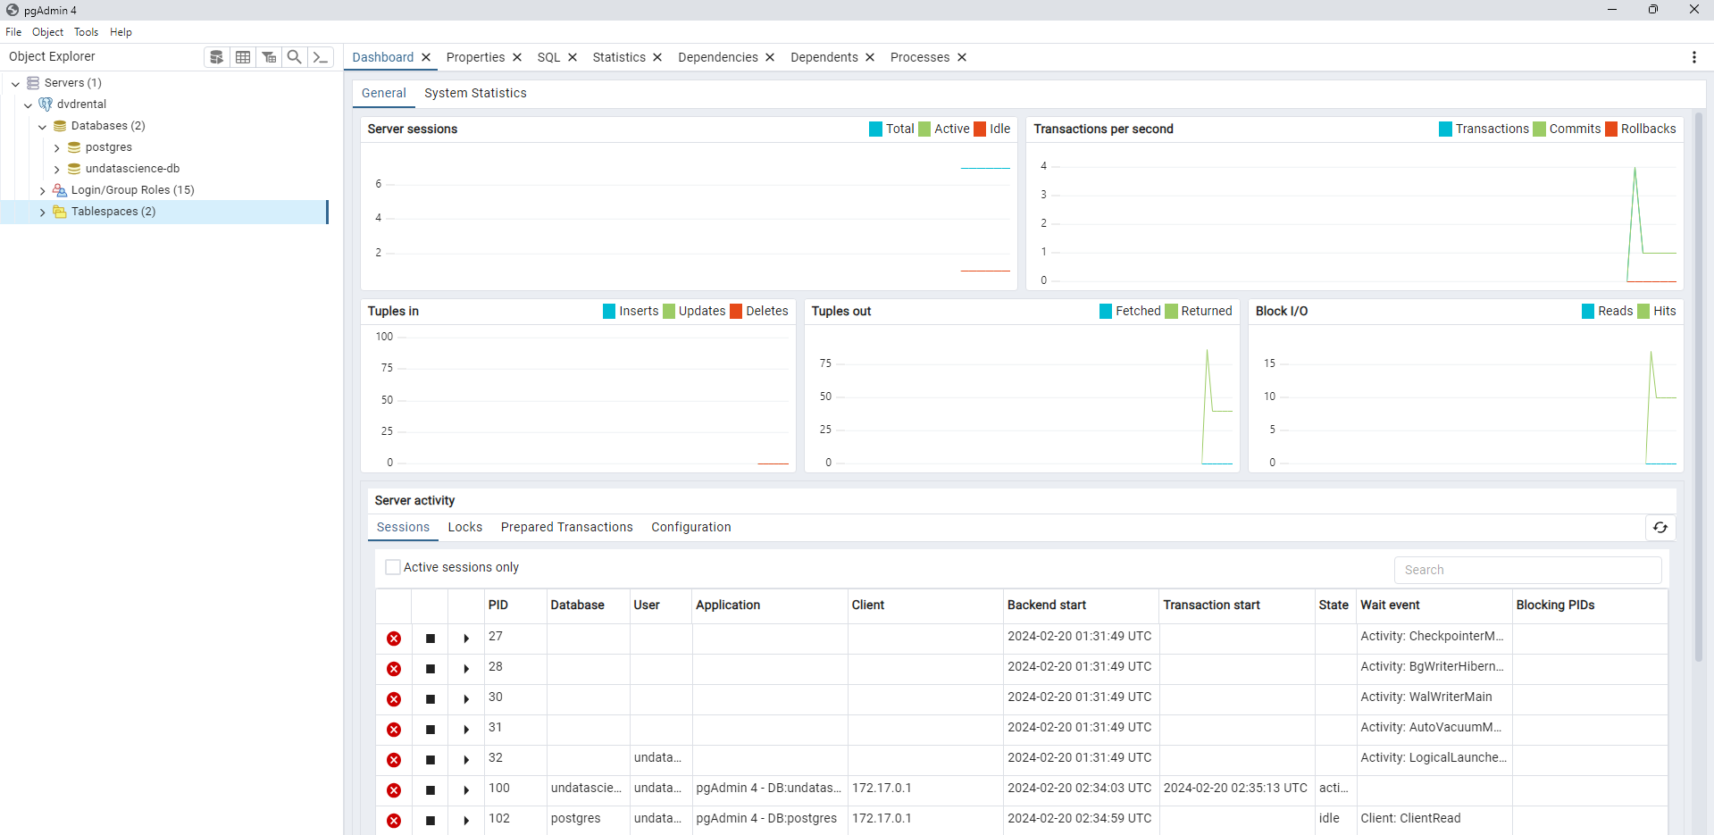This screenshot has height=835, width=1714.
Task: Expand the Login/Group Roles node
Action: (x=42, y=190)
